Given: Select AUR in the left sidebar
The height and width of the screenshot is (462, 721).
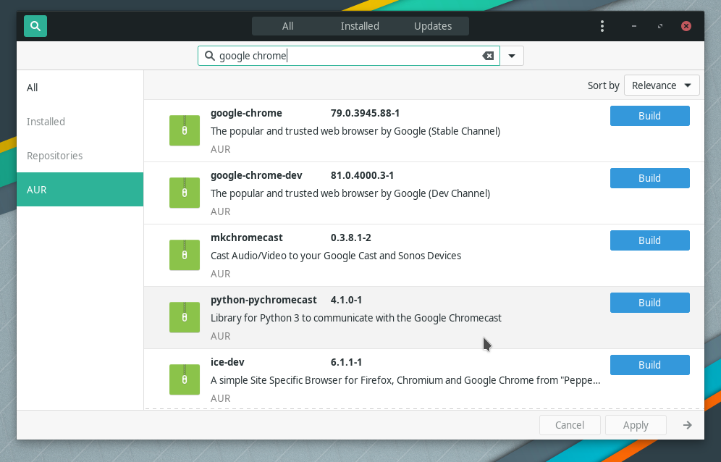Looking at the screenshot, I should (x=80, y=190).
